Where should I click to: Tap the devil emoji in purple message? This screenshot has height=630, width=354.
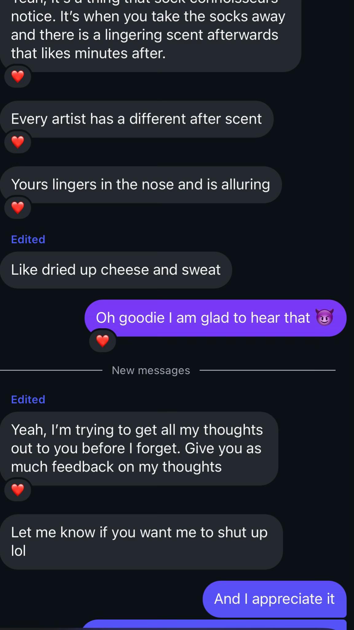point(324,317)
